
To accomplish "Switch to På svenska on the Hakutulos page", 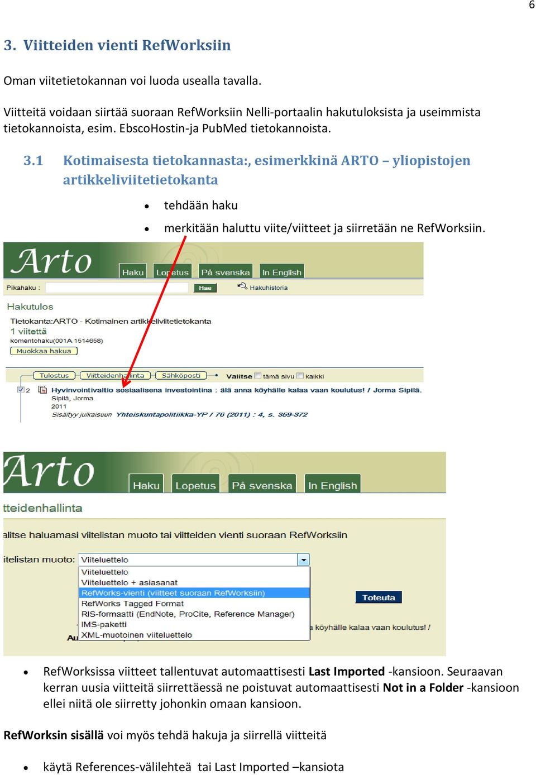I will pos(226,271).
